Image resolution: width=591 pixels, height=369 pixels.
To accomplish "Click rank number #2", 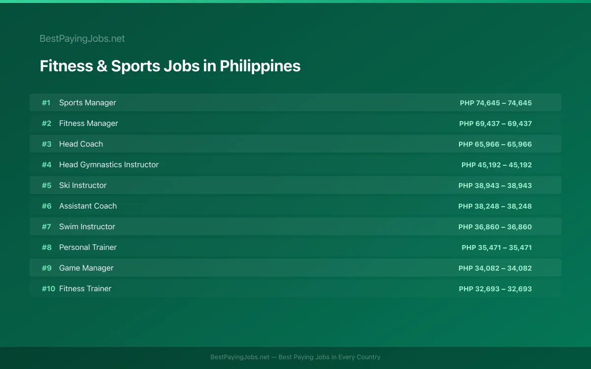I will click(46, 123).
